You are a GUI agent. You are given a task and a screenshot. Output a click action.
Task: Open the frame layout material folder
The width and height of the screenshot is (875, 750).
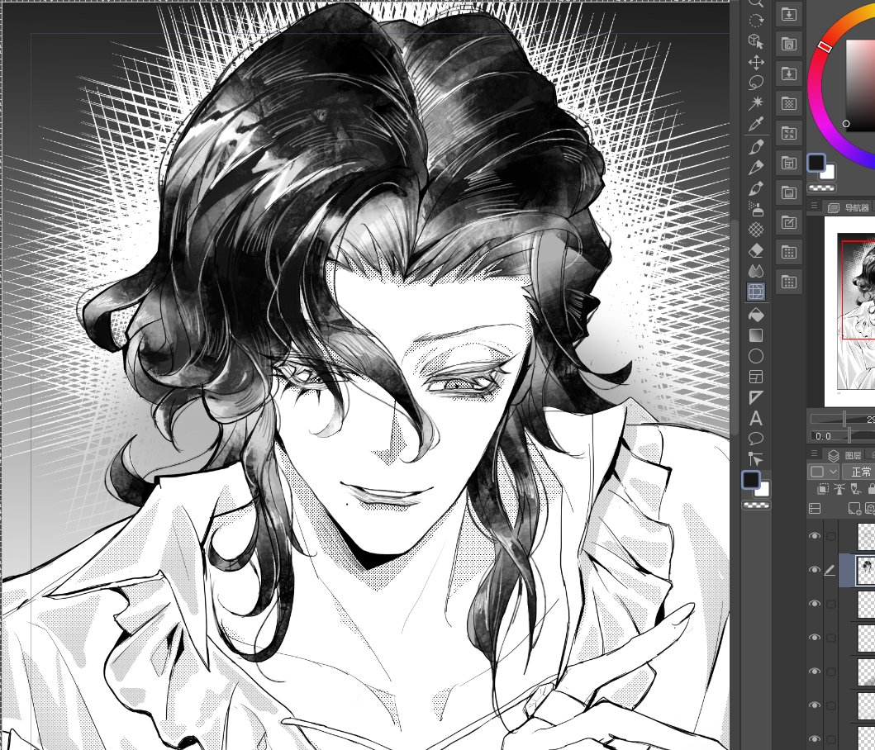(788, 163)
